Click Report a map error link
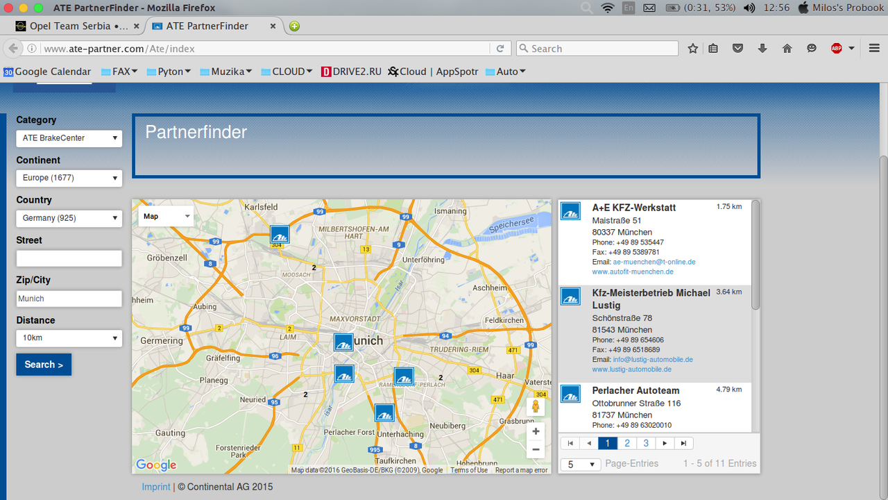Image resolution: width=888 pixels, height=500 pixels. 521,470
